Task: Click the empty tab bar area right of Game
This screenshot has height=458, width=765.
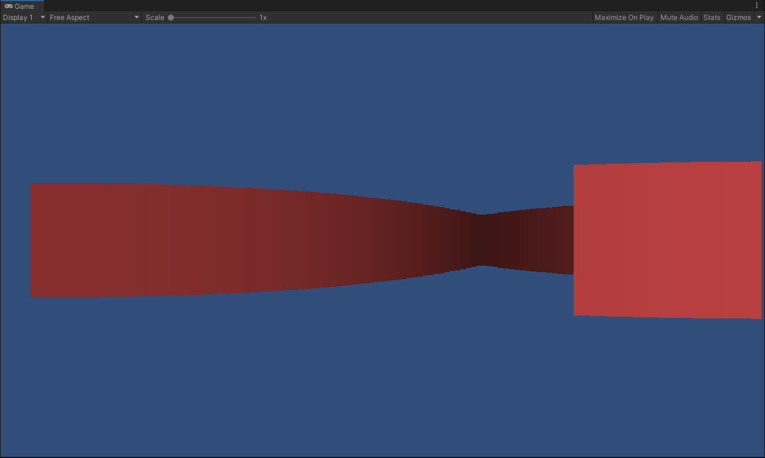Action: point(352,5)
